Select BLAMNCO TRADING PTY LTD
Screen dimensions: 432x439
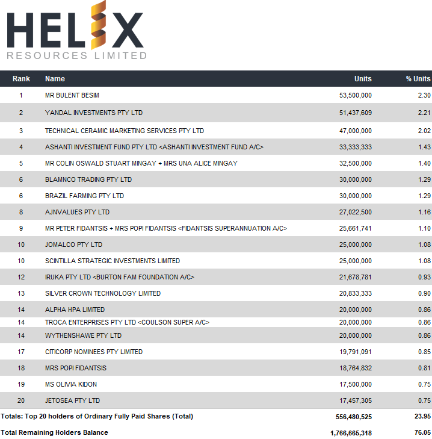tap(88, 179)
